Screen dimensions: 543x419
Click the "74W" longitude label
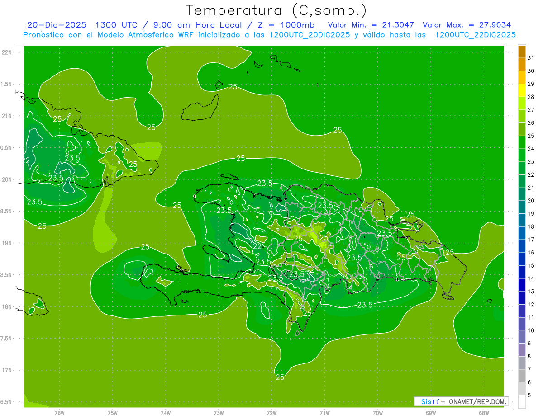coord(165,413)
